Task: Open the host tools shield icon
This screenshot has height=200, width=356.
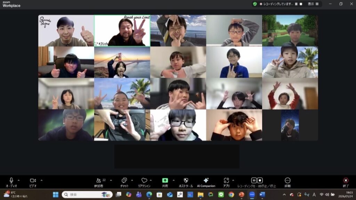Action: click(x=186, y=180)
